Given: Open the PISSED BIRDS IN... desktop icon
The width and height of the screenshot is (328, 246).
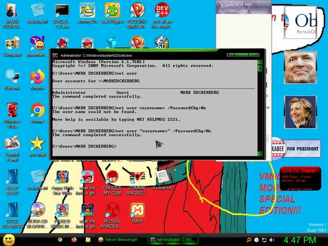Looking at the screenshot, I should click(62, 216).
